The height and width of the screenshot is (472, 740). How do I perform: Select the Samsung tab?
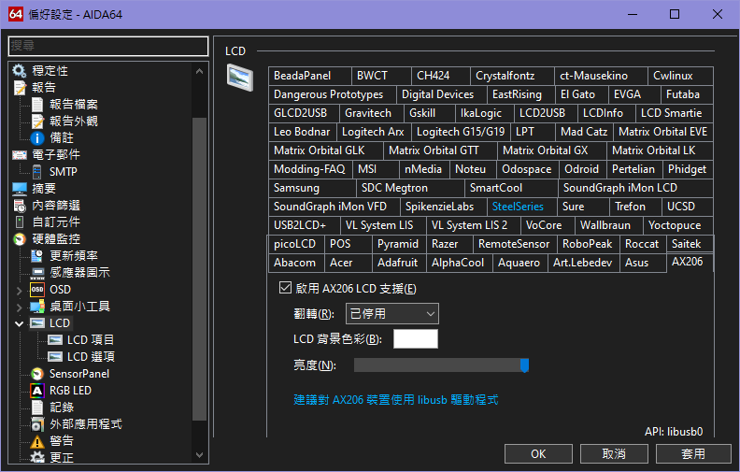pyautogui.click(x=312, y=188)
